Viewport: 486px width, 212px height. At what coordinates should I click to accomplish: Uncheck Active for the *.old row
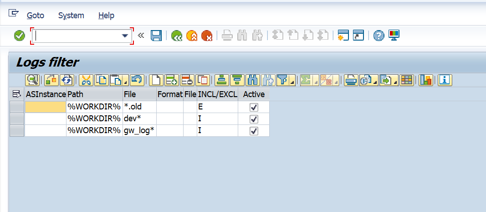(254, 107)
